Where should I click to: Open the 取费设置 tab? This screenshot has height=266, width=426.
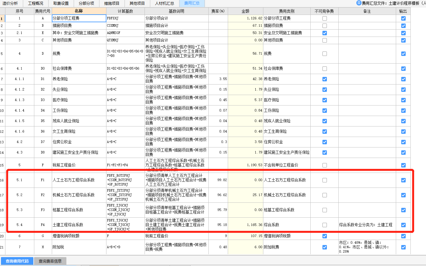(x=61, y=3)
